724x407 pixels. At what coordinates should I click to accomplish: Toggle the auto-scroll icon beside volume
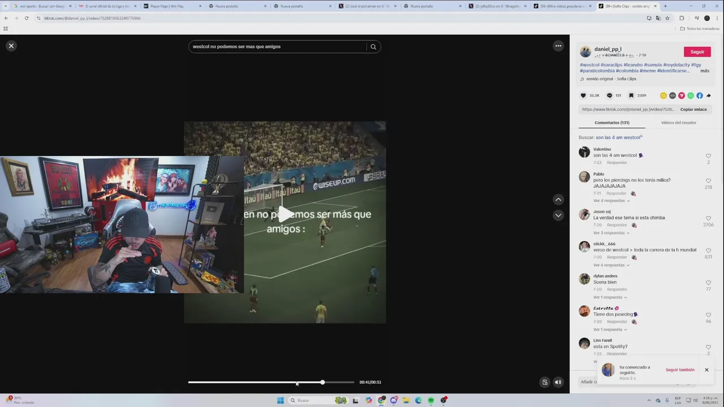(x=545, y=382)
